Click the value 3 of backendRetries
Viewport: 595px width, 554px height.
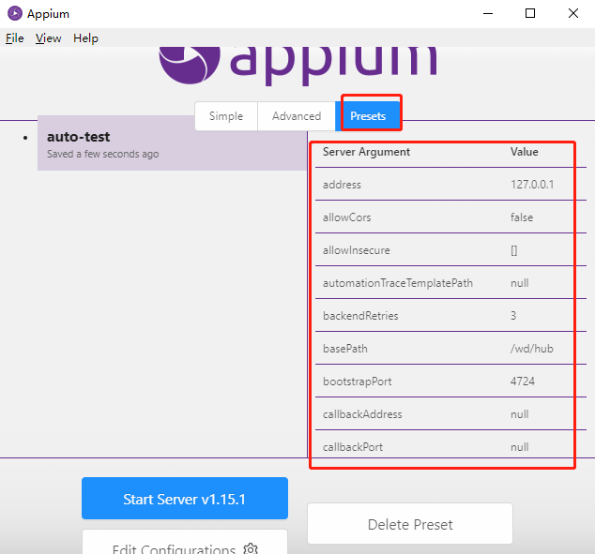[x=513, y=316]
